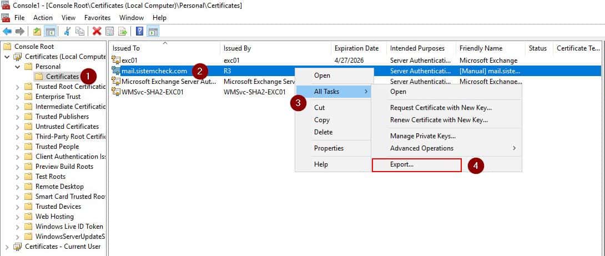
Task: Click the Forward arrow toolbar icon
Action: pyautogui.click(x=20, y=31)
